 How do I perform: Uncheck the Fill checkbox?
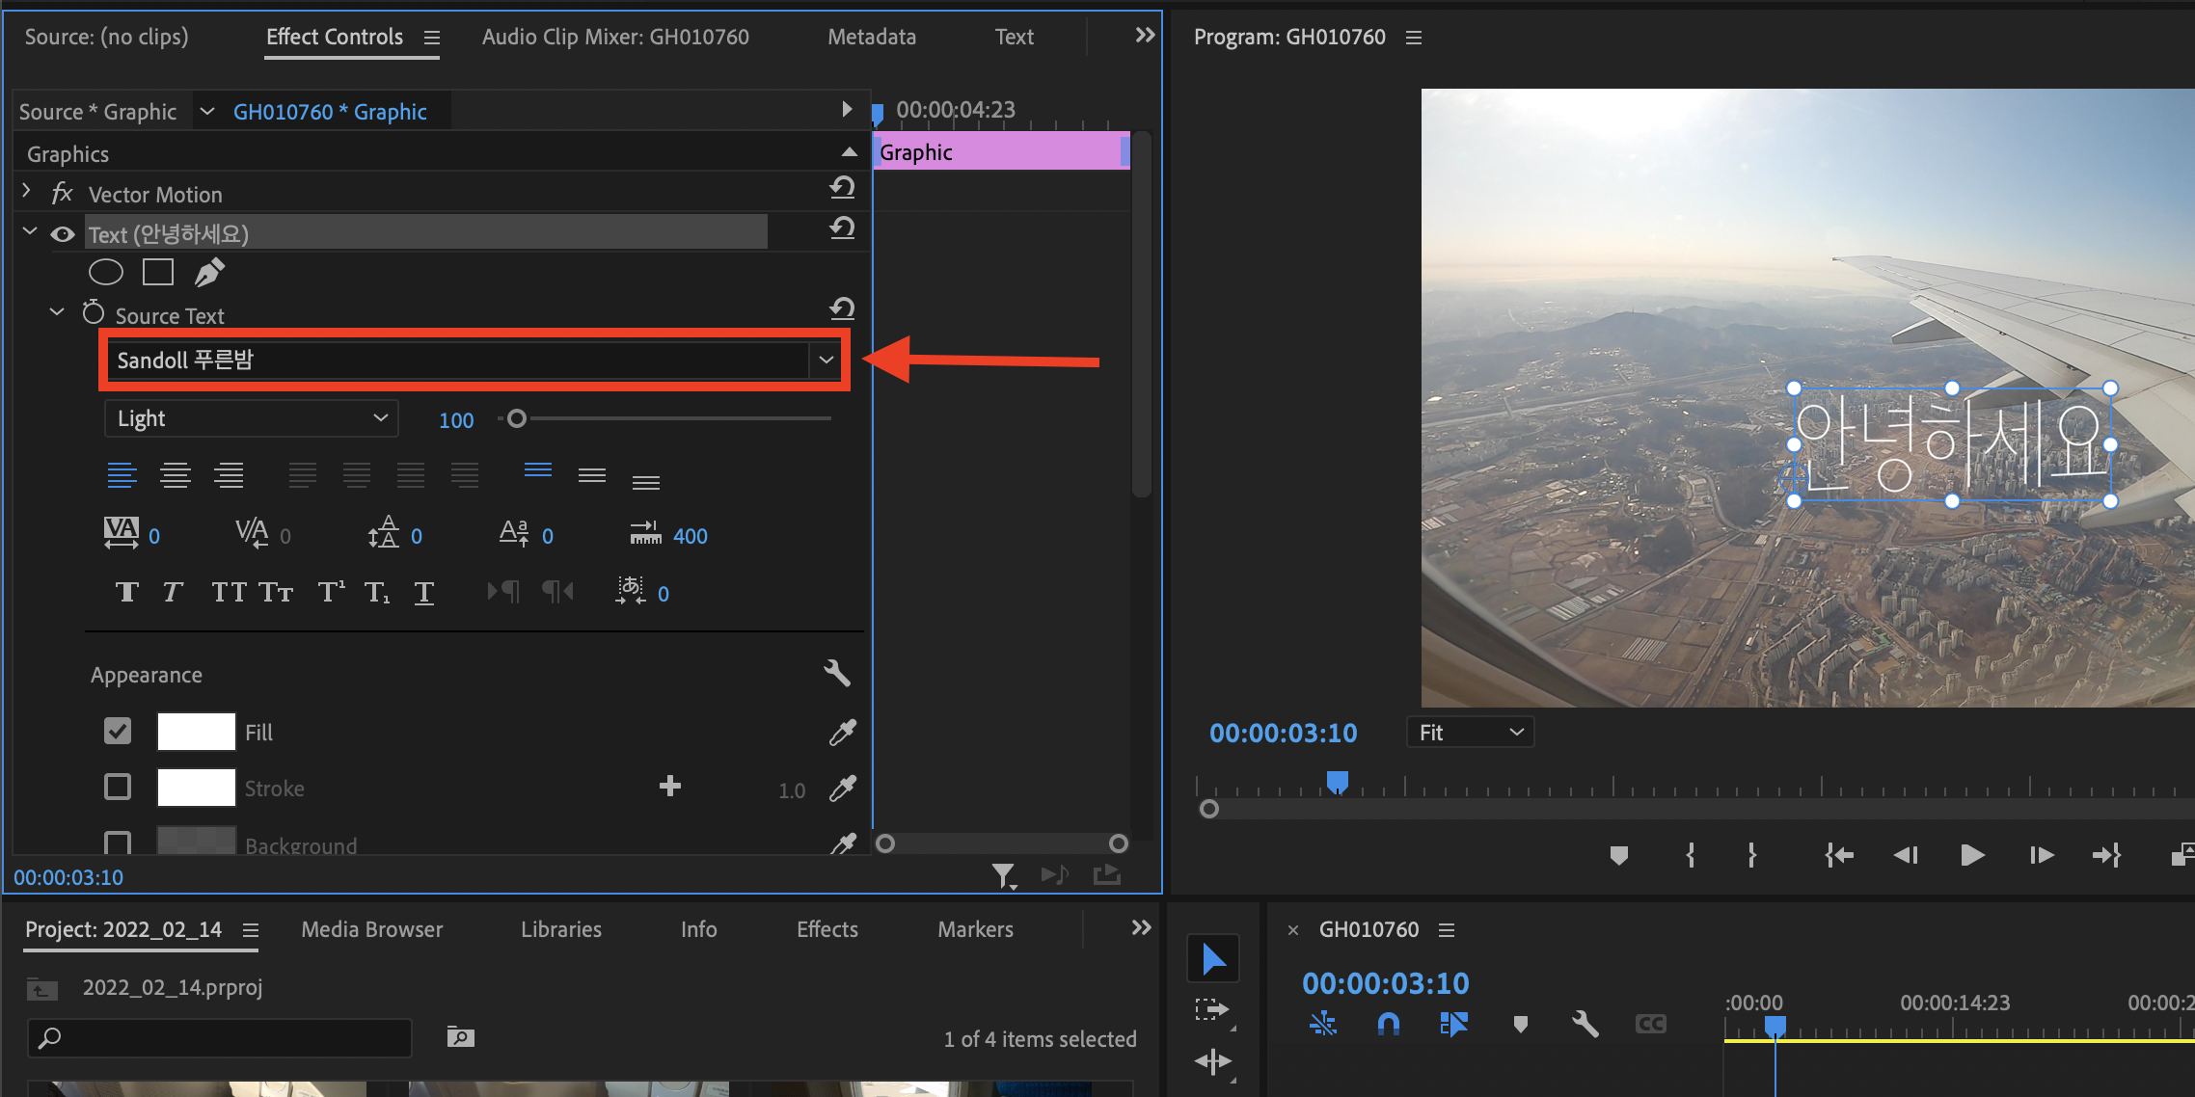pyautogui.click(x=118, y=732)
